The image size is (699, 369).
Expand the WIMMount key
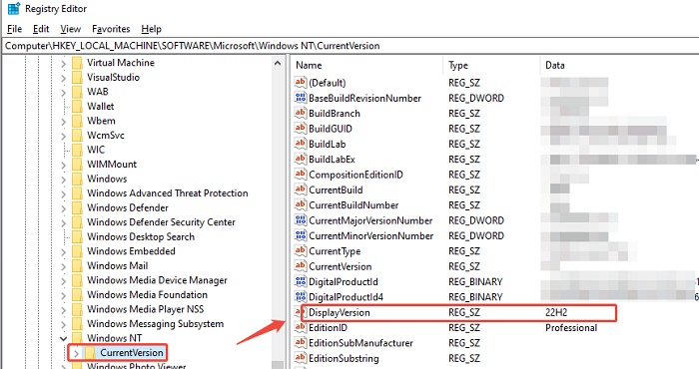coord(63,166)
